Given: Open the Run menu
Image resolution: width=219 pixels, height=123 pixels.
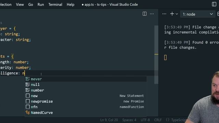Looking at the screenshot, I should pos(41,4).
